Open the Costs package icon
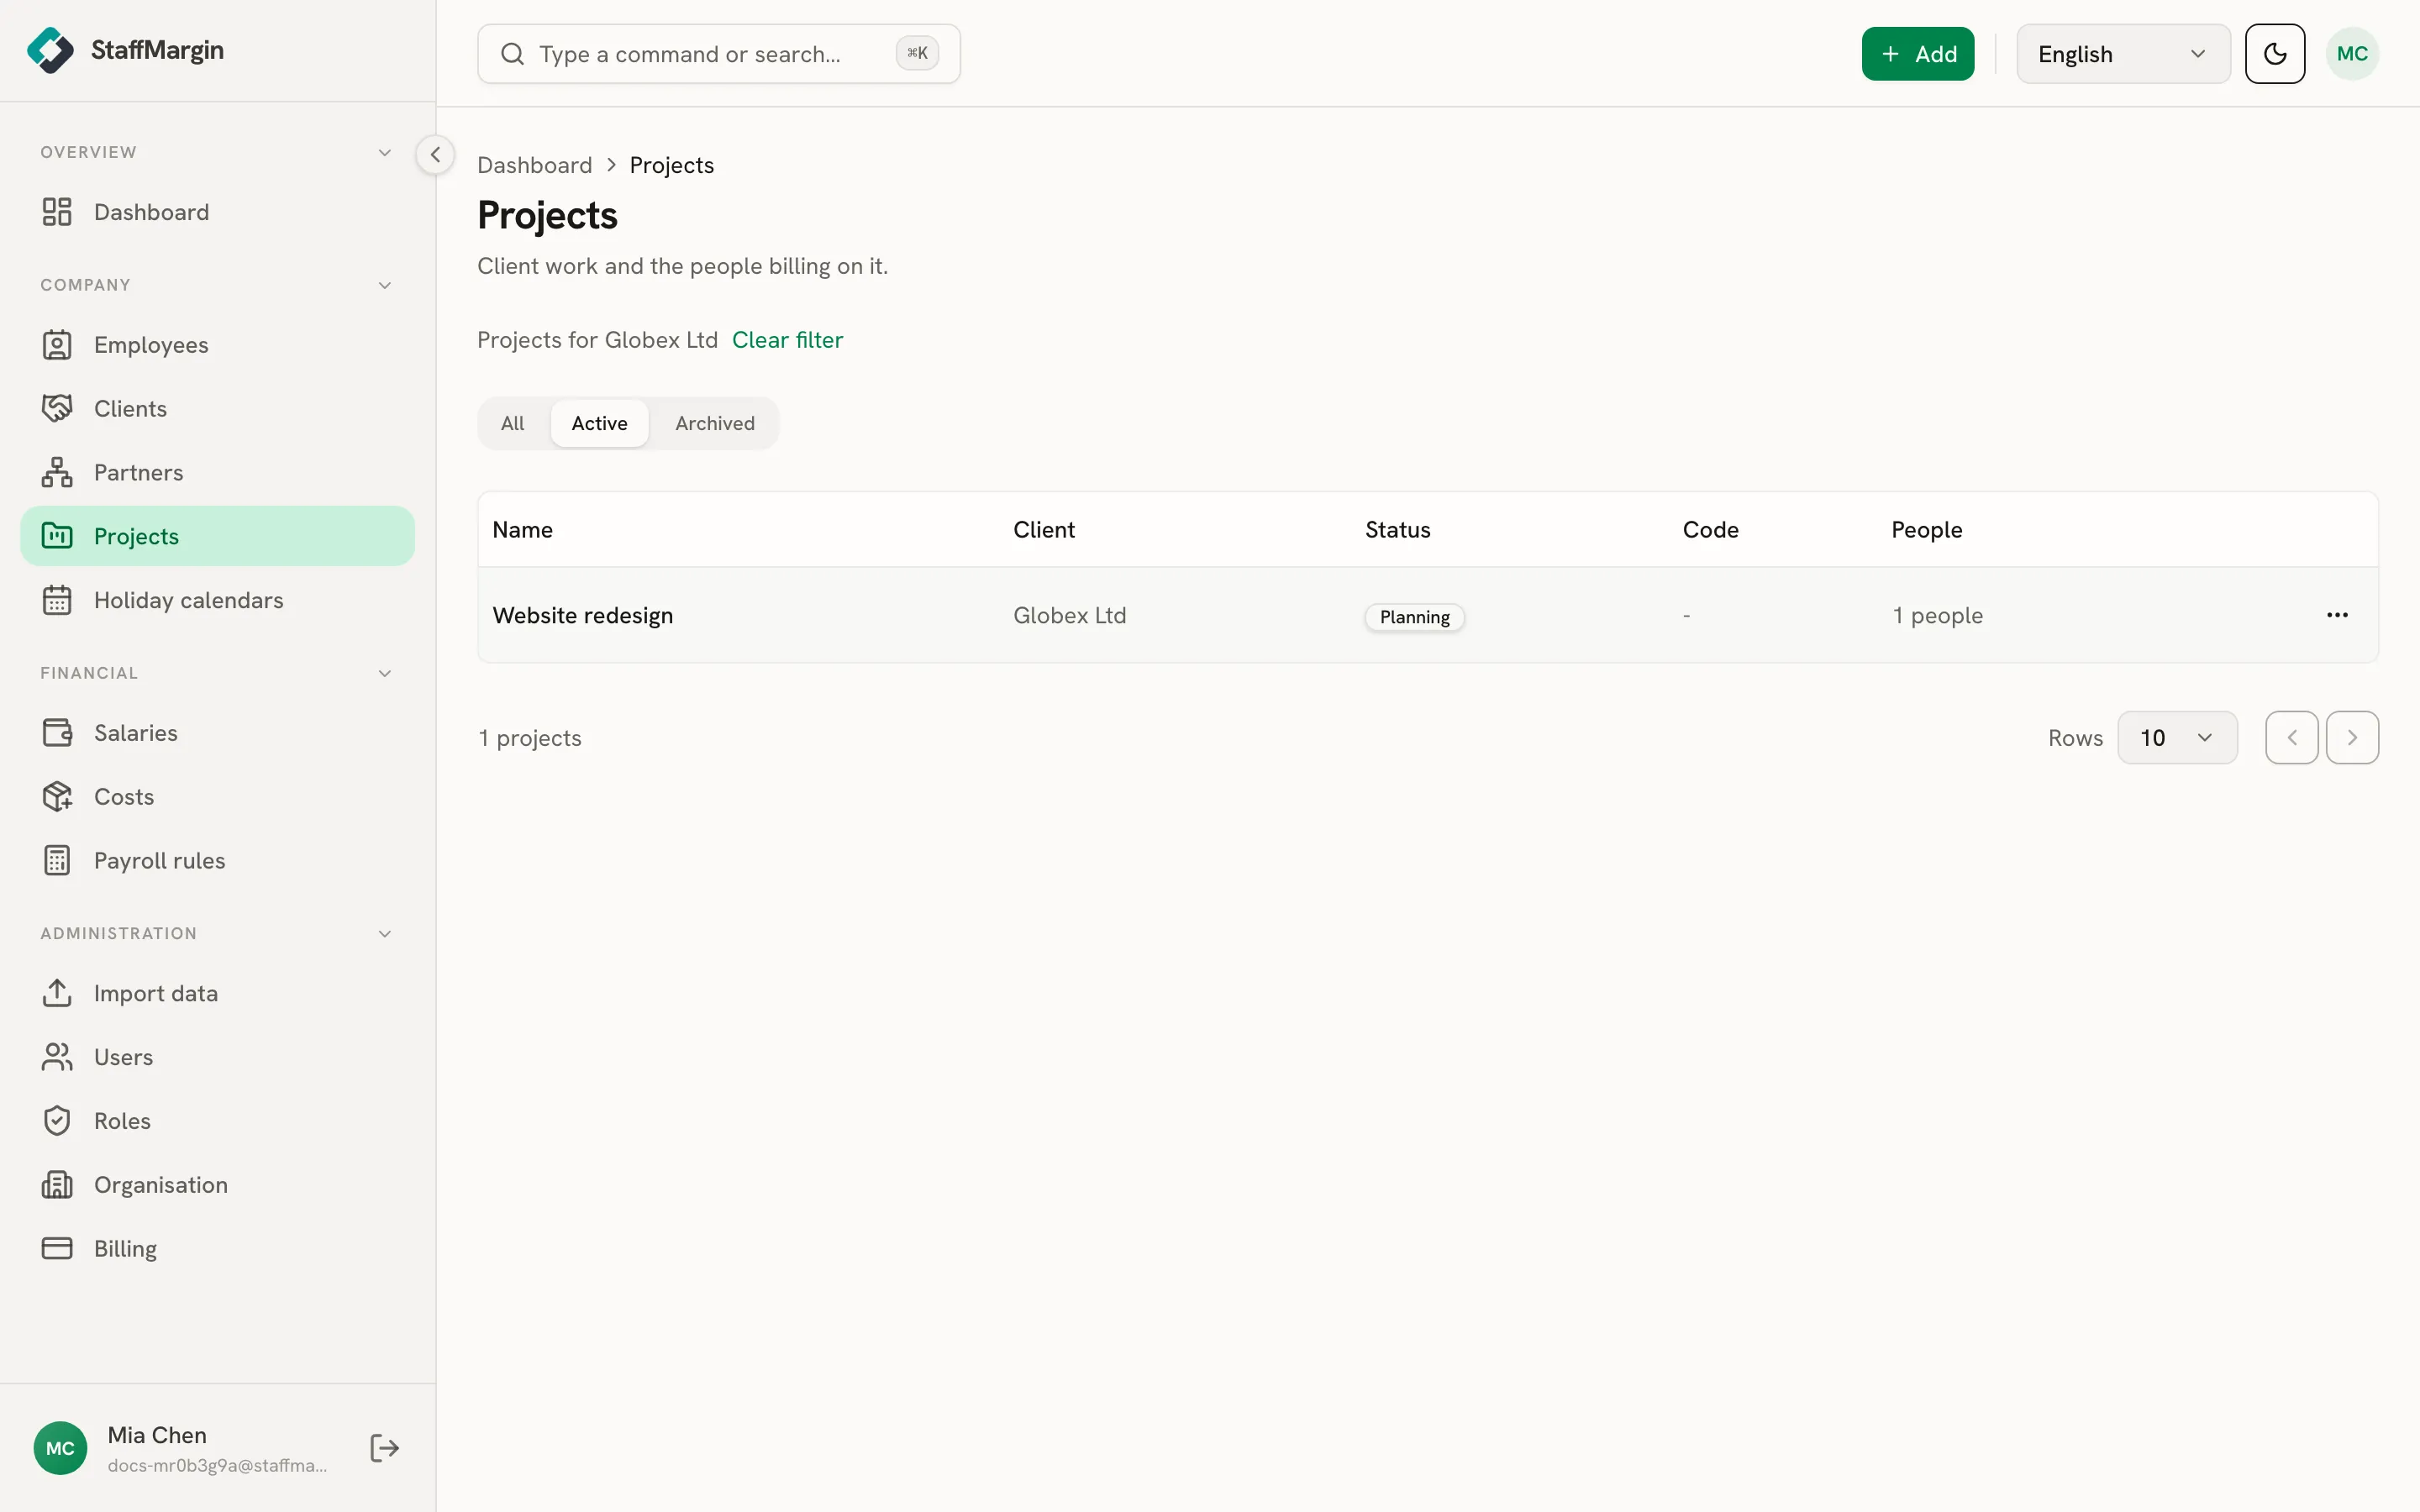The width and height of the screenshot is (2420, 1512). pos(57,797)
